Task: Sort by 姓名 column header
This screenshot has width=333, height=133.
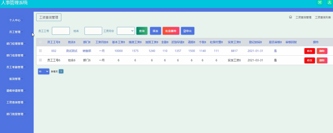Action: coord(72,42)
